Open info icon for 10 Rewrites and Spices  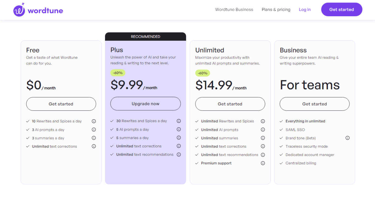[x=94, y=121]
